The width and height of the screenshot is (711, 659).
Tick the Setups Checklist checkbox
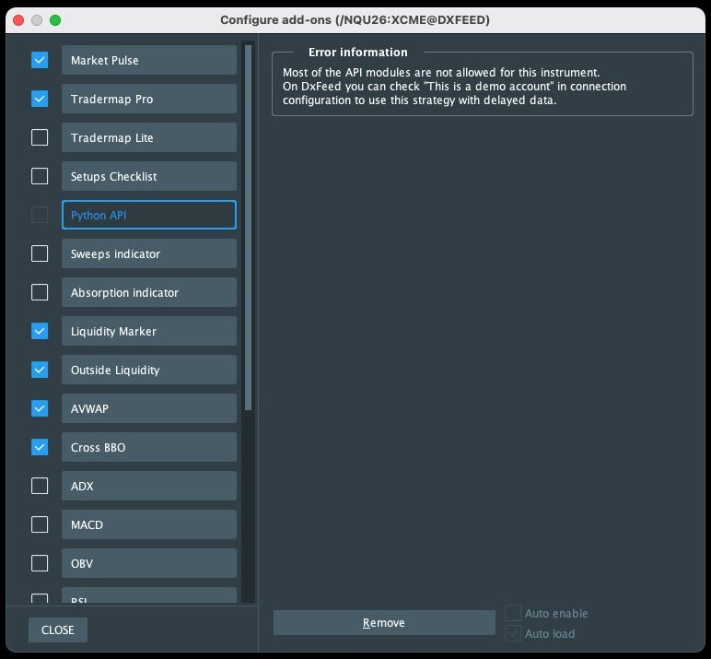point(40,176)
